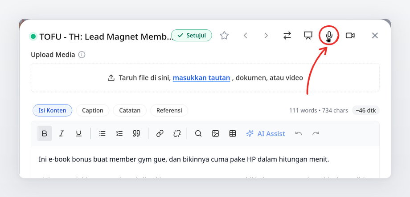
Task: Insert an image in editor
Action: coord(215,133)
